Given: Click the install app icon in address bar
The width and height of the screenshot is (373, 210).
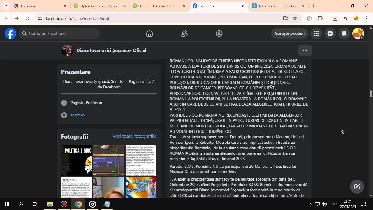Looking at the screenshot, I should pos(285,18).
